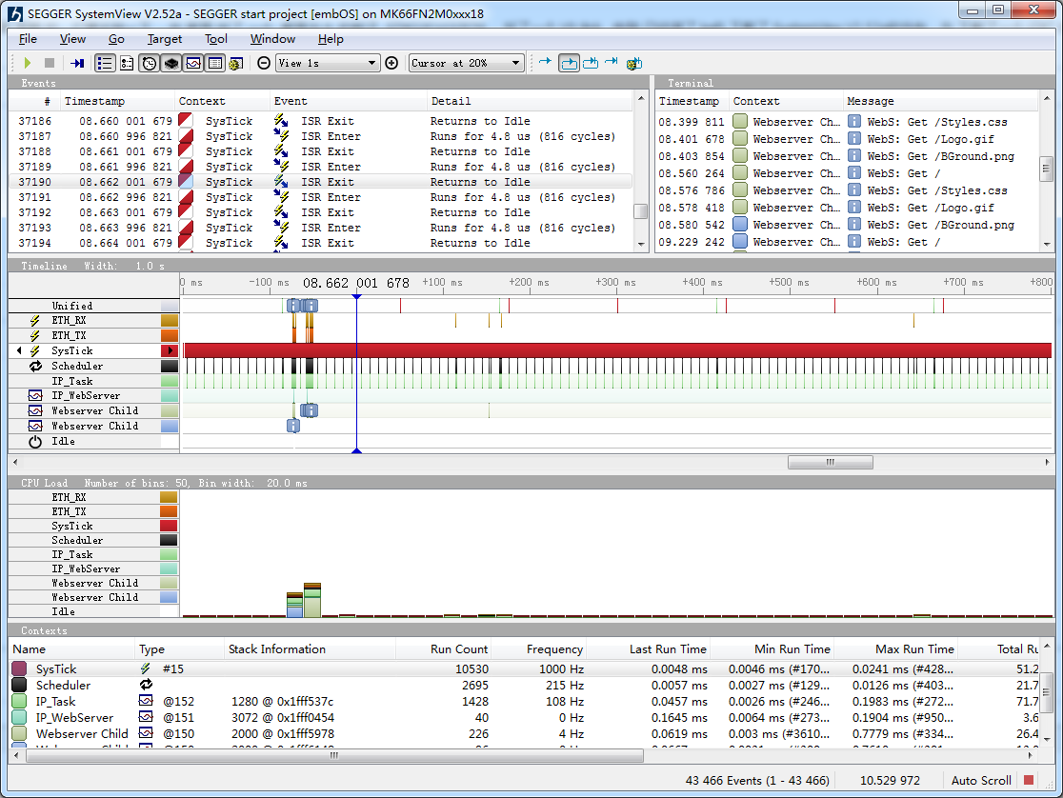Open the Tool menu
Image resolution: width=1063 pixels, height=798 pixels.
point(215,39)
